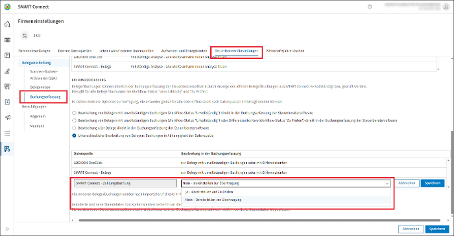Click horizontal scrollbar at bottom
454x236 pixels.
click(259, 220)
